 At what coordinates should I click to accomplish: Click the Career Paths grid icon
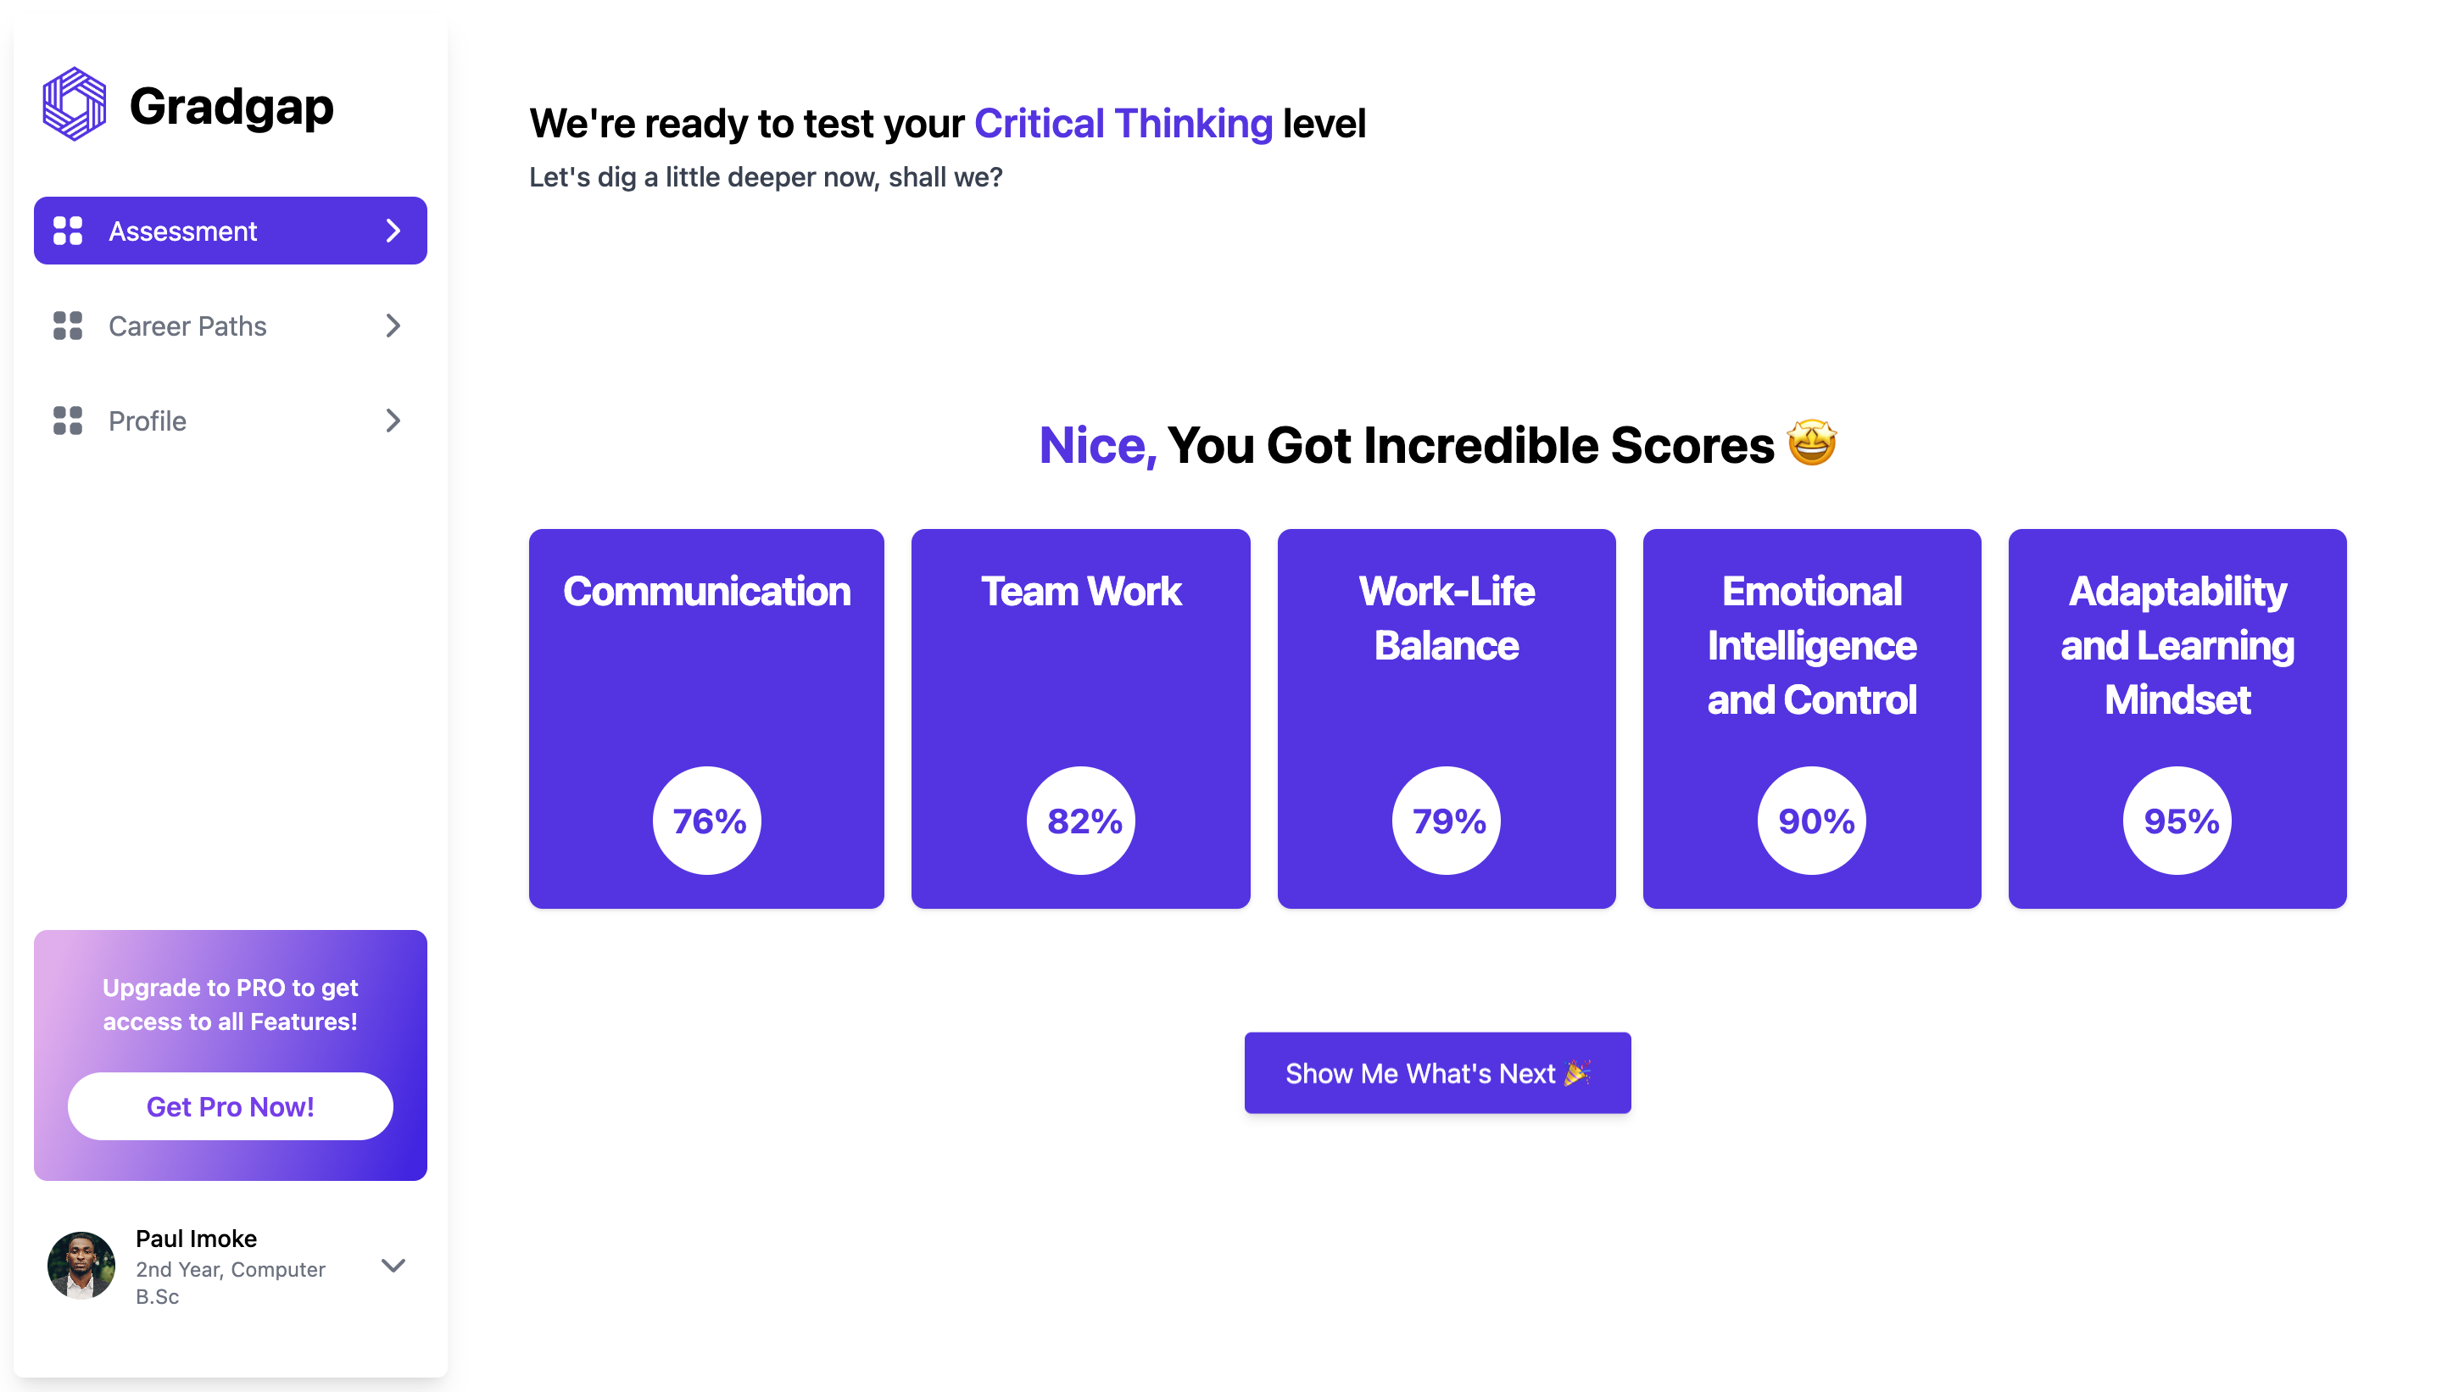(68, 326)
